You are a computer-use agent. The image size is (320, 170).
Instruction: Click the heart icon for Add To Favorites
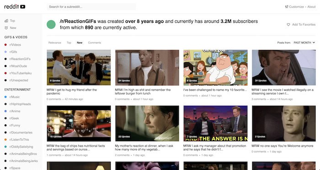(x=288, y=25)
